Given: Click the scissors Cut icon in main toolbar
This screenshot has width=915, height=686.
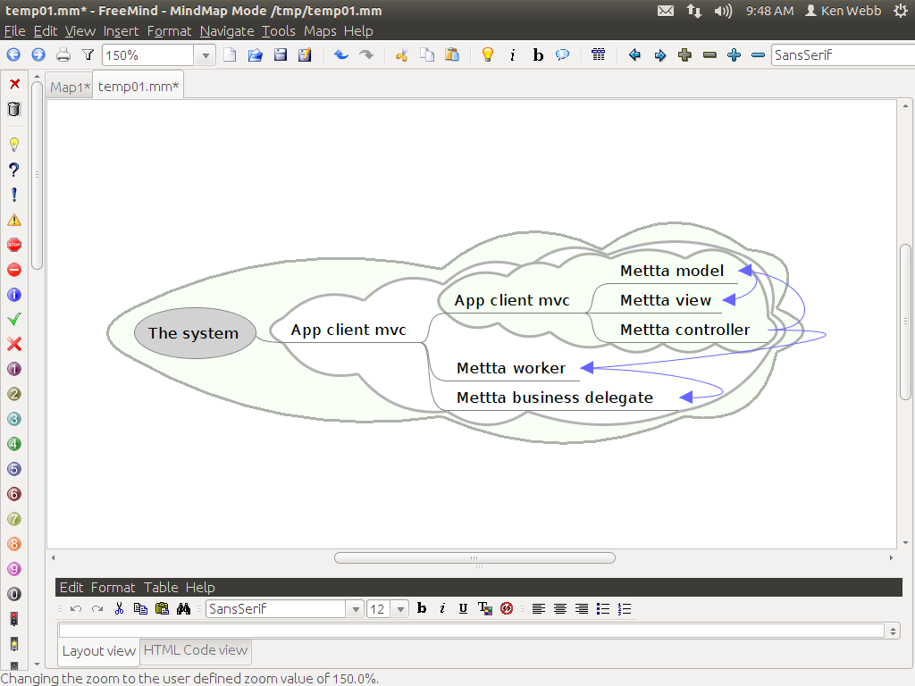Looking at the screenshot, I should point(401,55).
